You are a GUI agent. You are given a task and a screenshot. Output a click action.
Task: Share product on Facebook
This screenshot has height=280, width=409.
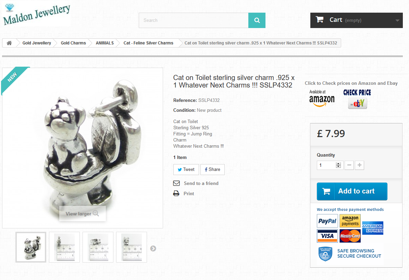pos(212,170)
